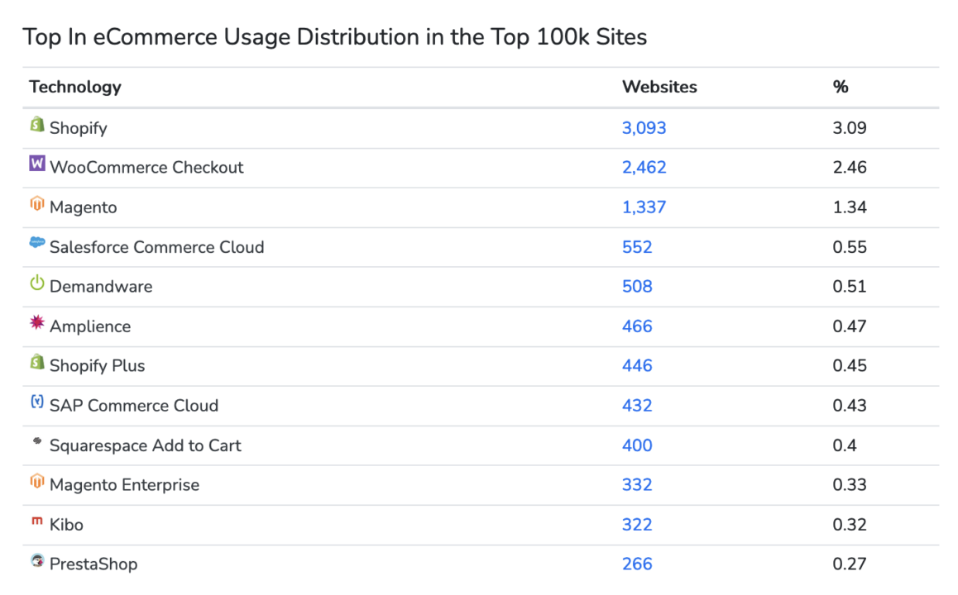This screenshot has height=595, width=958.
Task: Click the Amplience starburst icon
Action: click(37, 322)
